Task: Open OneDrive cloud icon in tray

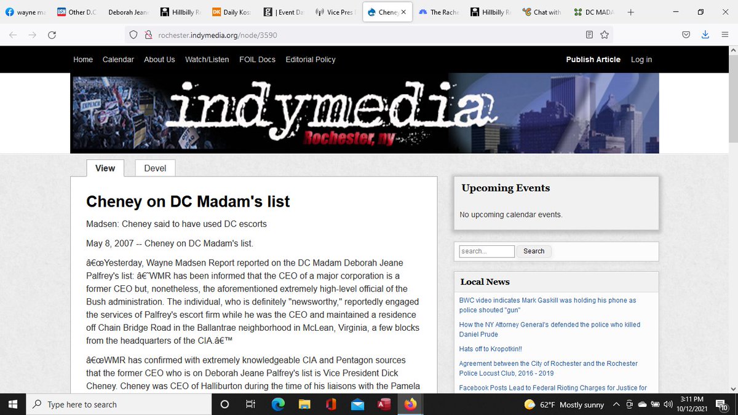Action: click(642, 405)
